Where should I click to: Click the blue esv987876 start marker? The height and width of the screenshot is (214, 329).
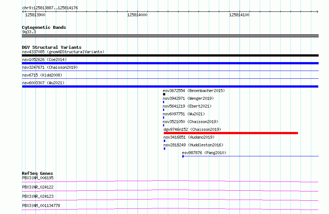tap(183, 156)
